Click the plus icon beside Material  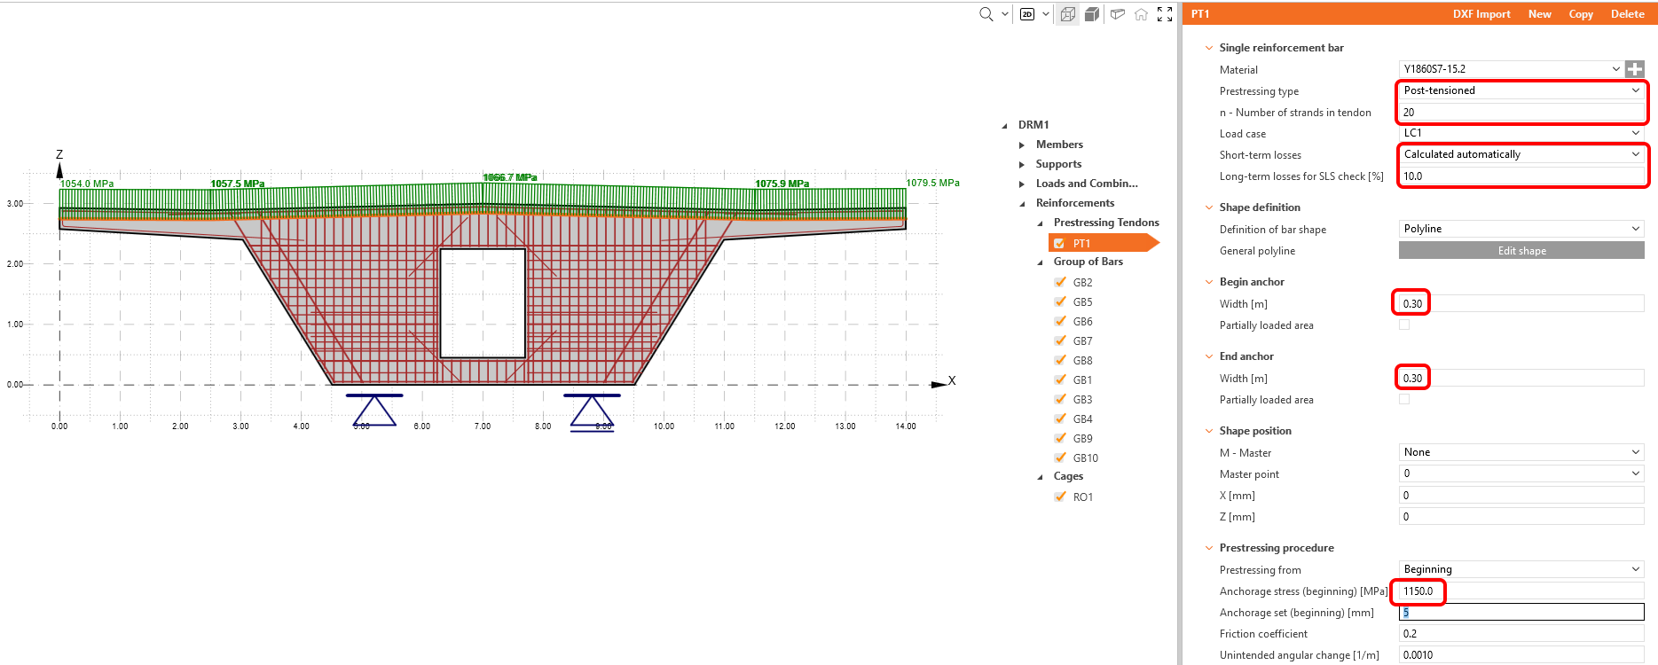(x=1634, y=69)
